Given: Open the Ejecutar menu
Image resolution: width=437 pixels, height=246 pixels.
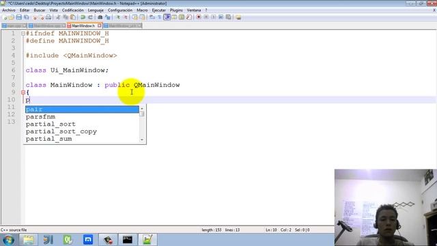Looking at the screenshot, I should (x=159, y=10).
